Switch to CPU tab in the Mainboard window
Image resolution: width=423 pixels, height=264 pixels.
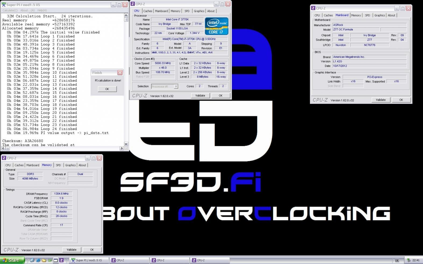317,15
